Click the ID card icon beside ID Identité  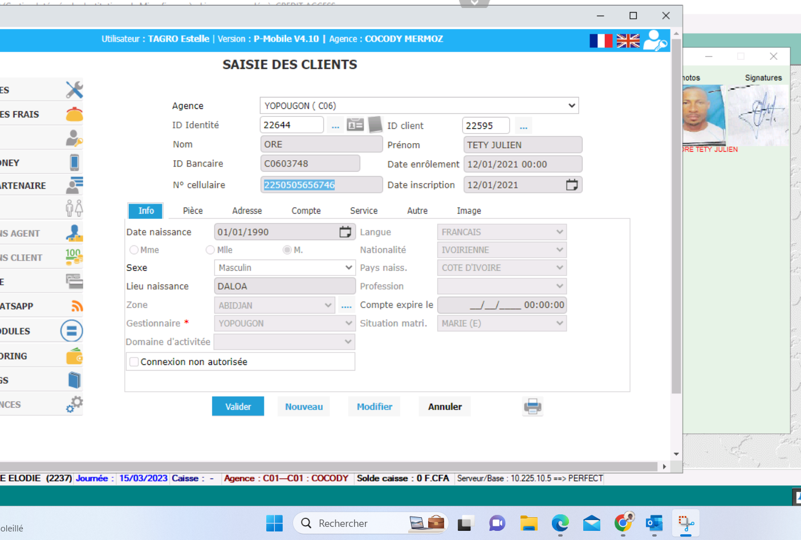click(355, 125)
